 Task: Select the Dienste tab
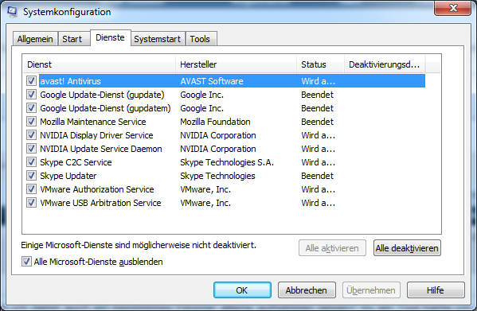110,37
